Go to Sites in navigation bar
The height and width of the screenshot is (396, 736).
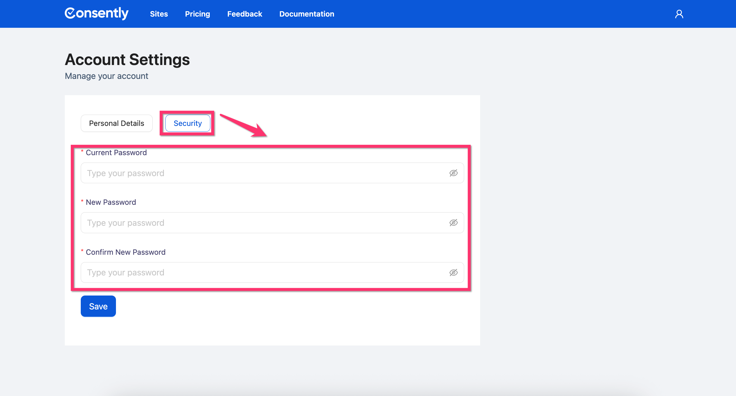159,14
